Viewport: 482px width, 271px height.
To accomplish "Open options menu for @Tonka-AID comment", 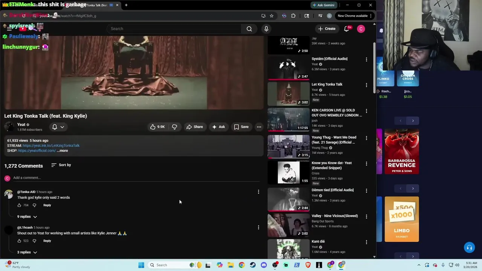I will tap(258, 192).
